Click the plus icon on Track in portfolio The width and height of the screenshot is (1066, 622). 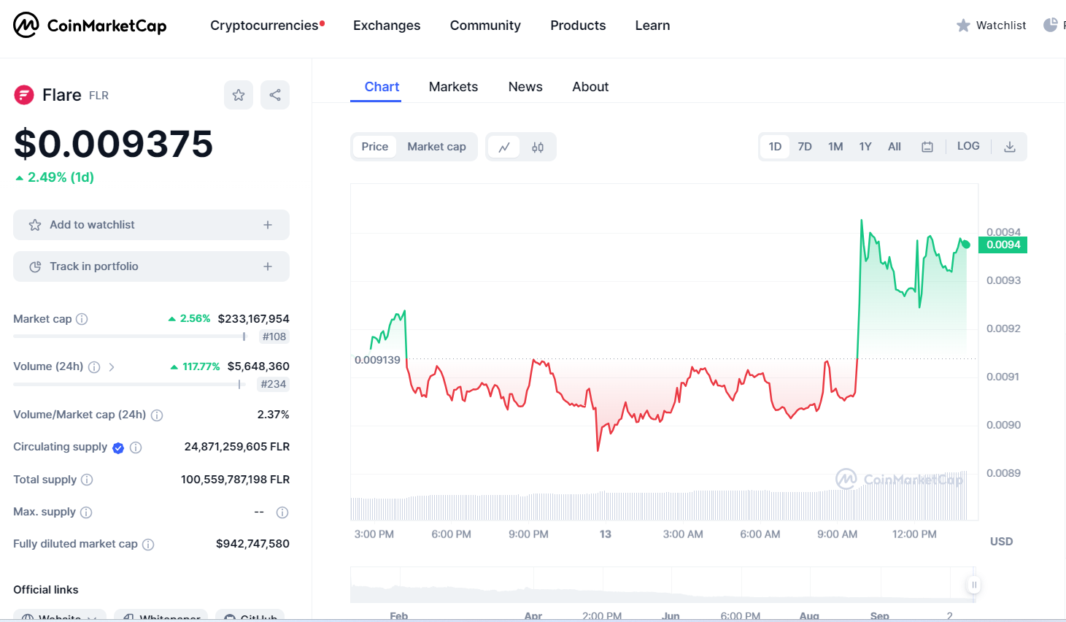pyautogui.click(x=268, y=266)
